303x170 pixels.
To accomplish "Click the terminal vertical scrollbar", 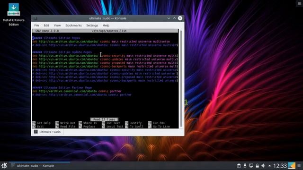I will 181,78.
